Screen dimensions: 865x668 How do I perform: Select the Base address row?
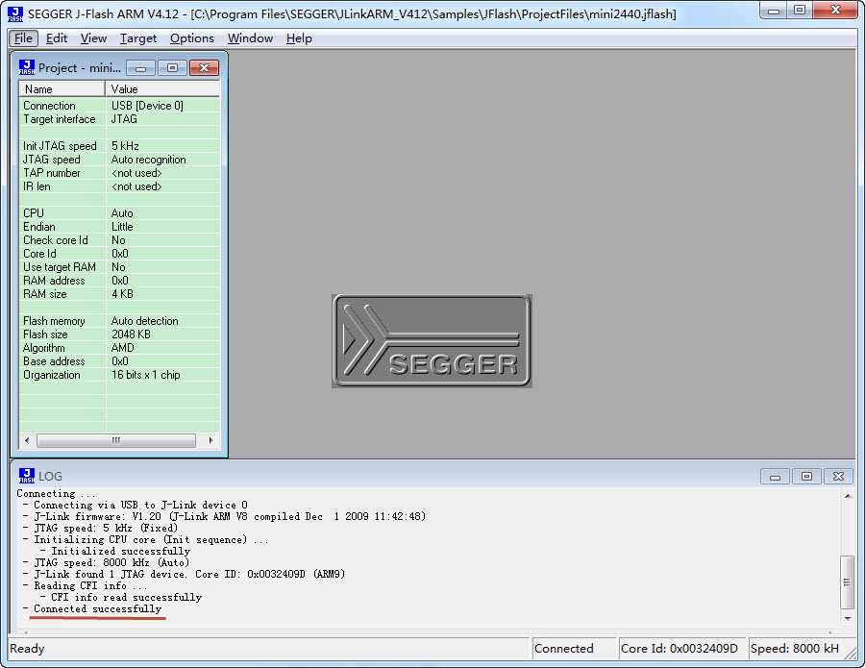click(x=119, y=361)
